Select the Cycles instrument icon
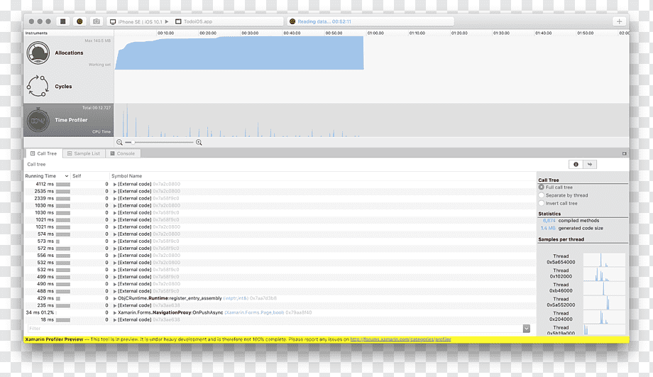653x377 pixels. pos(38,86)
